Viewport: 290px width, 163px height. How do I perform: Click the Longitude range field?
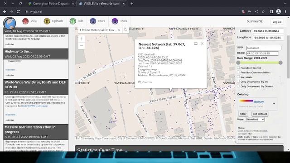point(268,38)
